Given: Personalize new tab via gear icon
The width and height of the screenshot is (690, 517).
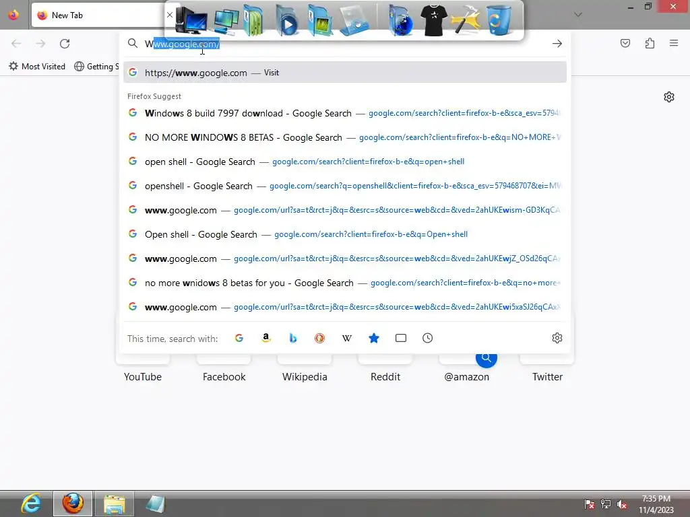Looking at the screenshot, I should (669, 97).
